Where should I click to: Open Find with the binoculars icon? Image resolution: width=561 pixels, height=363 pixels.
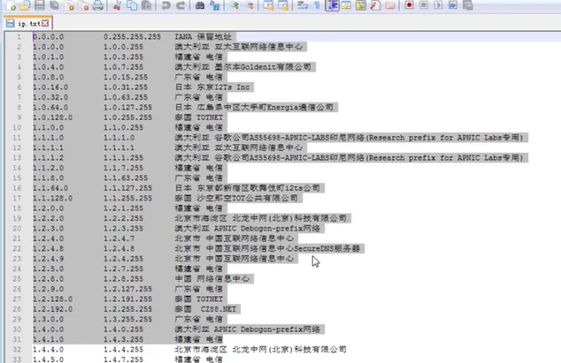(200, 5)
